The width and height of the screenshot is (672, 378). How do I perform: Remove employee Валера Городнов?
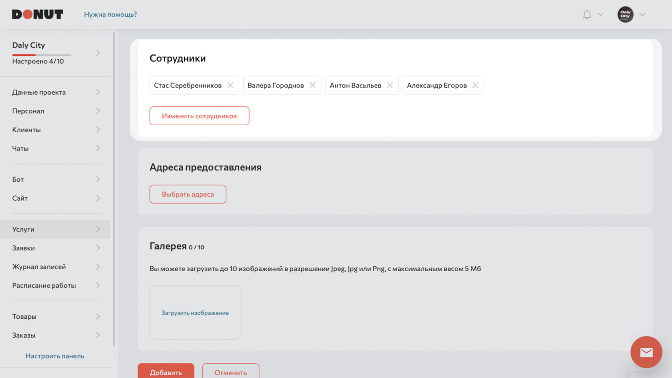tap(312, 85)
